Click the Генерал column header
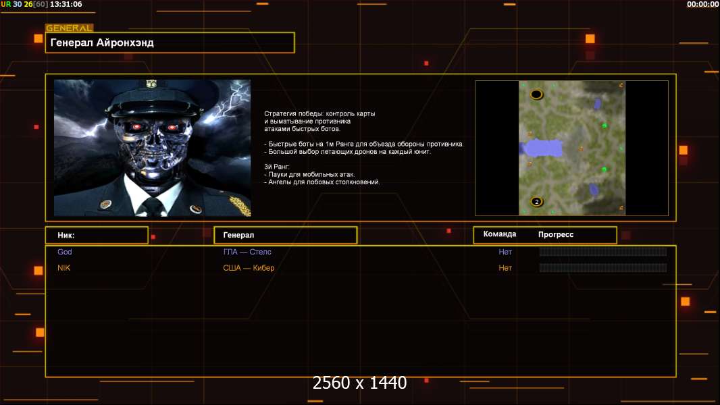720x405 pixels. (x=285, y=235)
